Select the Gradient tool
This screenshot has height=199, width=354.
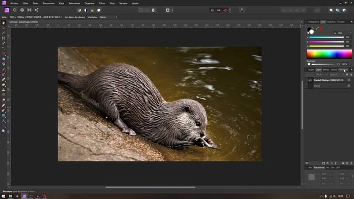point(3,64)
